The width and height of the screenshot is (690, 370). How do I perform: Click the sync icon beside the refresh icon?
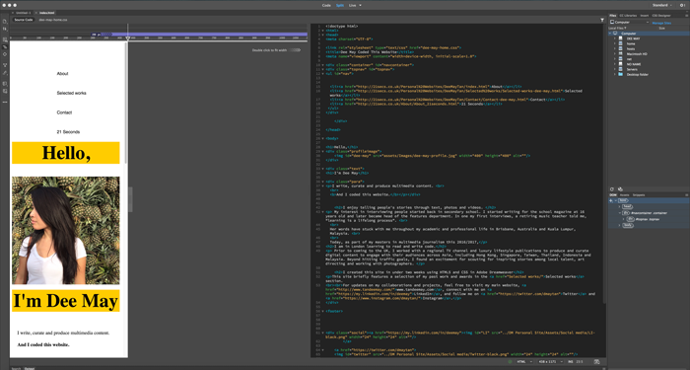click(x=620, y=189)
